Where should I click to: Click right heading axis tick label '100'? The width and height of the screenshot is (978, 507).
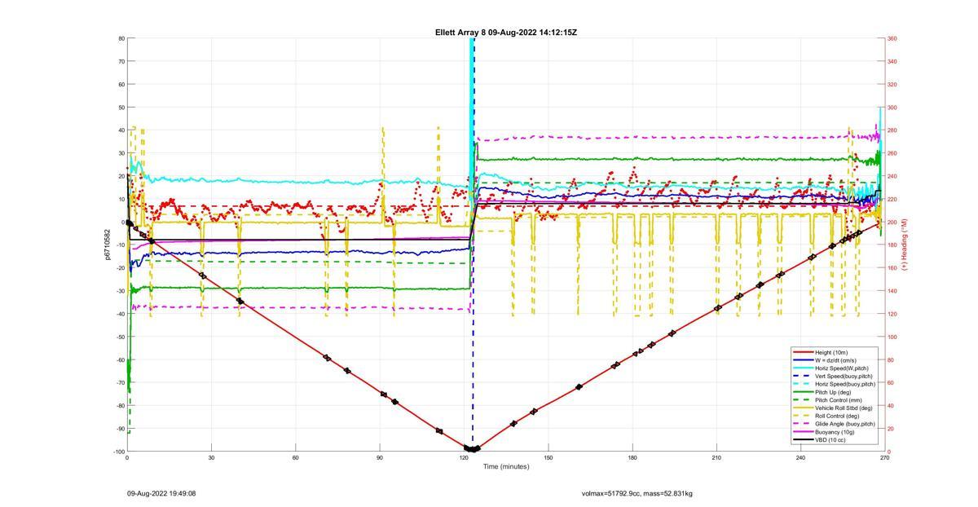(892, 337)
